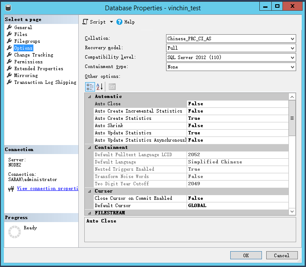Select the Close Cursor on Commit Enabled row

tap(191, 198)
